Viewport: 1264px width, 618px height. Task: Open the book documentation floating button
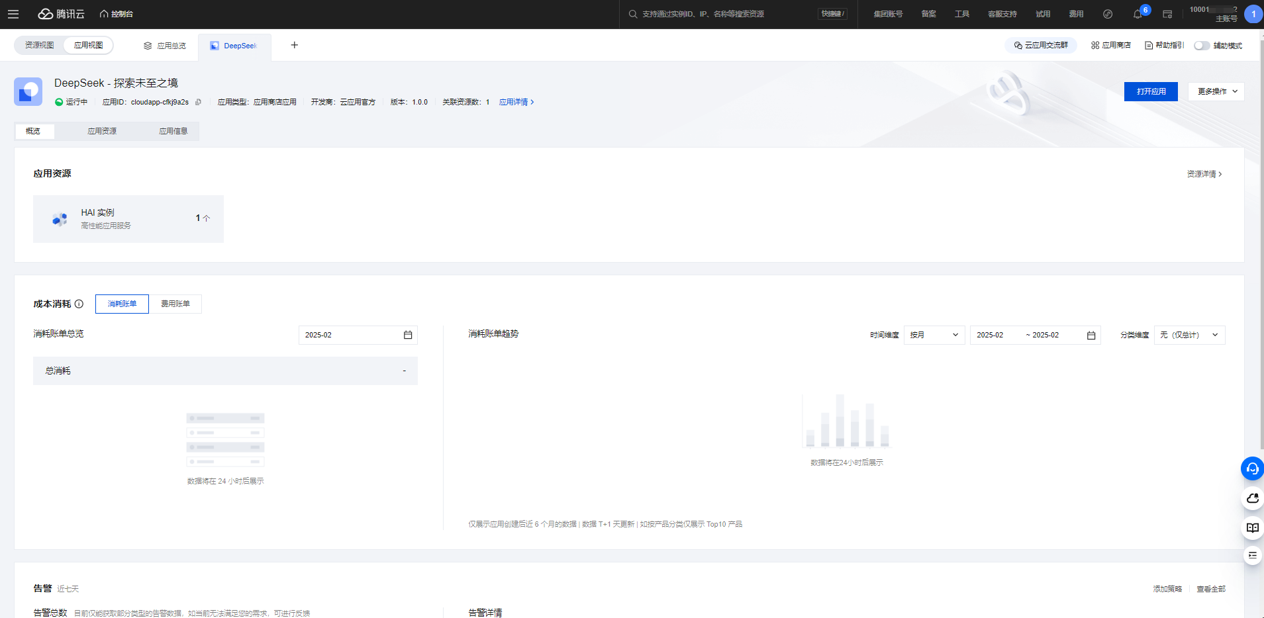click(1252, 527)
